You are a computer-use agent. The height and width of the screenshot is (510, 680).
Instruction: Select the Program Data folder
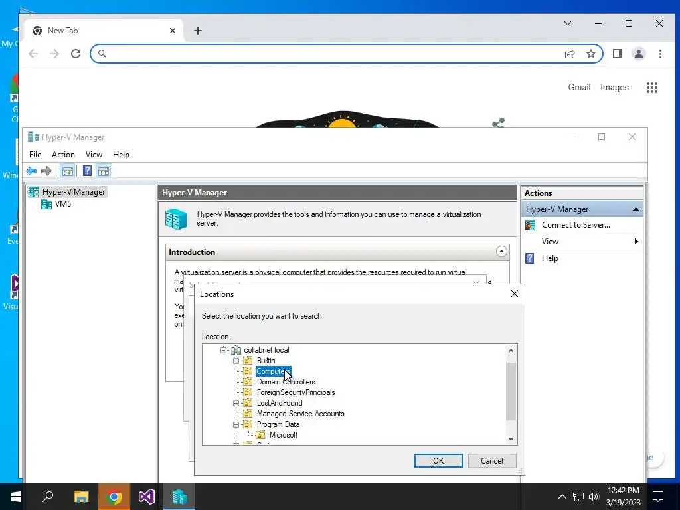[278, 424]
